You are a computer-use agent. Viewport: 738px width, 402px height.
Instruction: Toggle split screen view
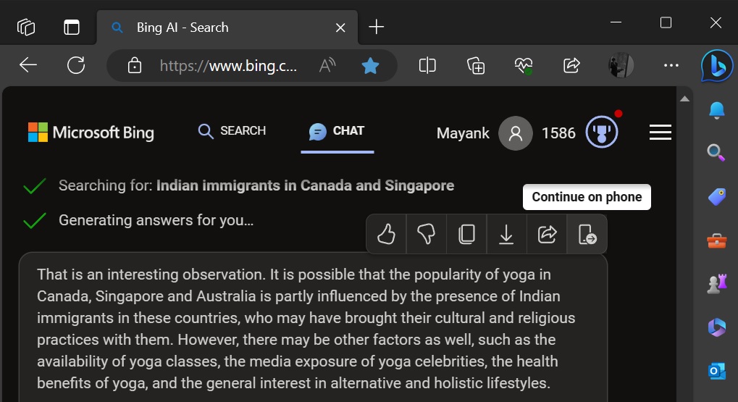(x=427, y=65)
